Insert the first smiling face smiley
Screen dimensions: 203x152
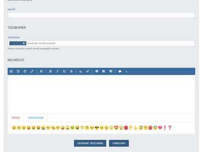14,128
